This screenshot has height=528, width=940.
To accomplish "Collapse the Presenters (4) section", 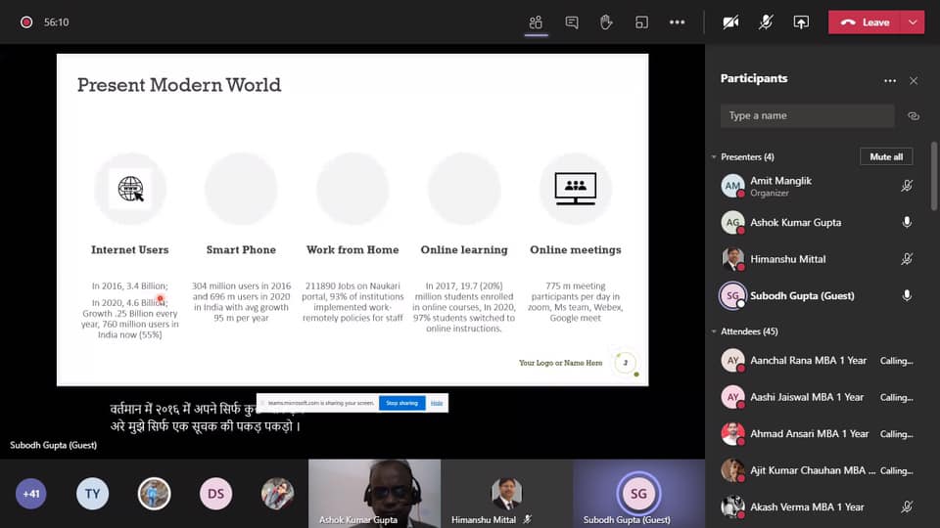I will (x=715, y=157).
